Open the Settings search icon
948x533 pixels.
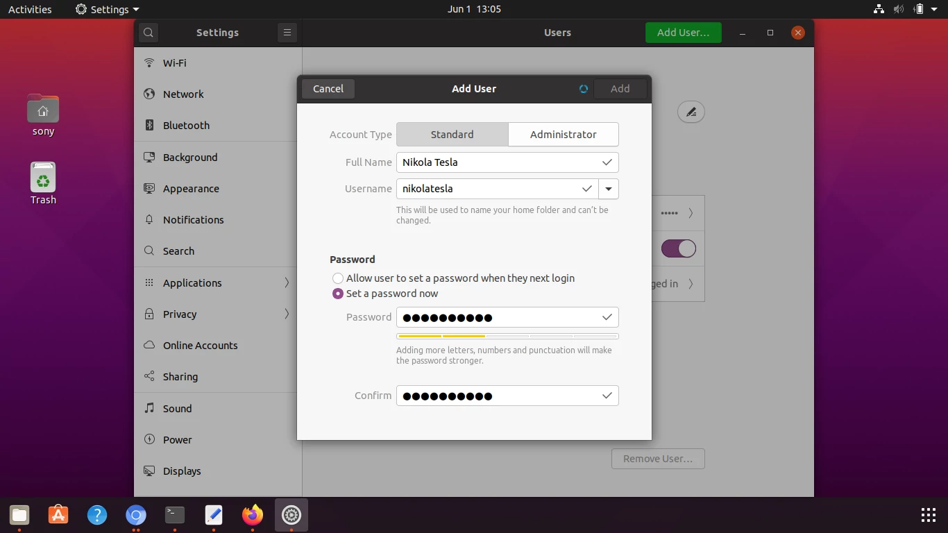coord(149,33)
